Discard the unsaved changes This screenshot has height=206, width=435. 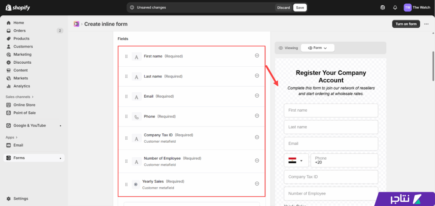[x=283, y=8]
